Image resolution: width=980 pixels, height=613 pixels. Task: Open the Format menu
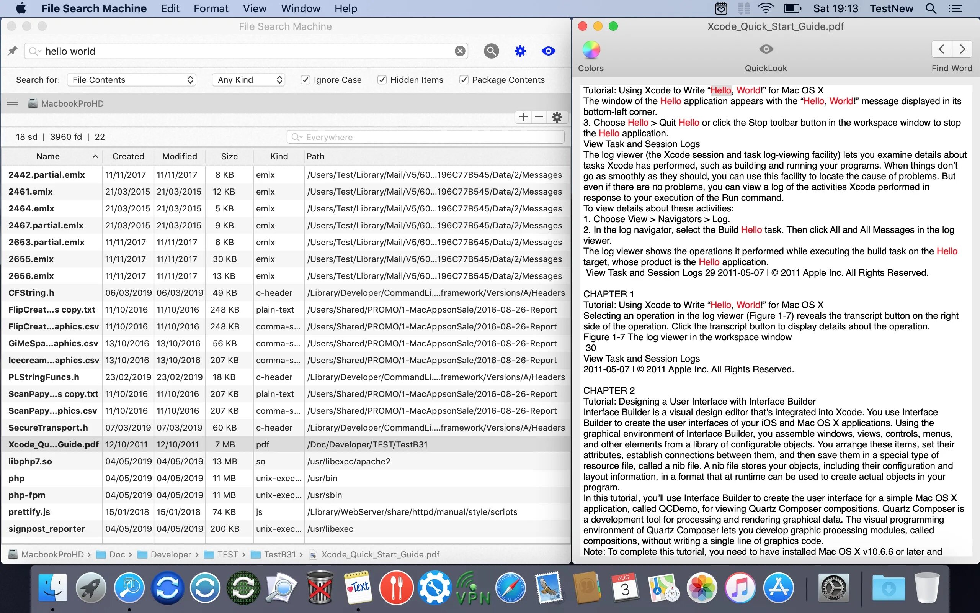click(211, 8)
